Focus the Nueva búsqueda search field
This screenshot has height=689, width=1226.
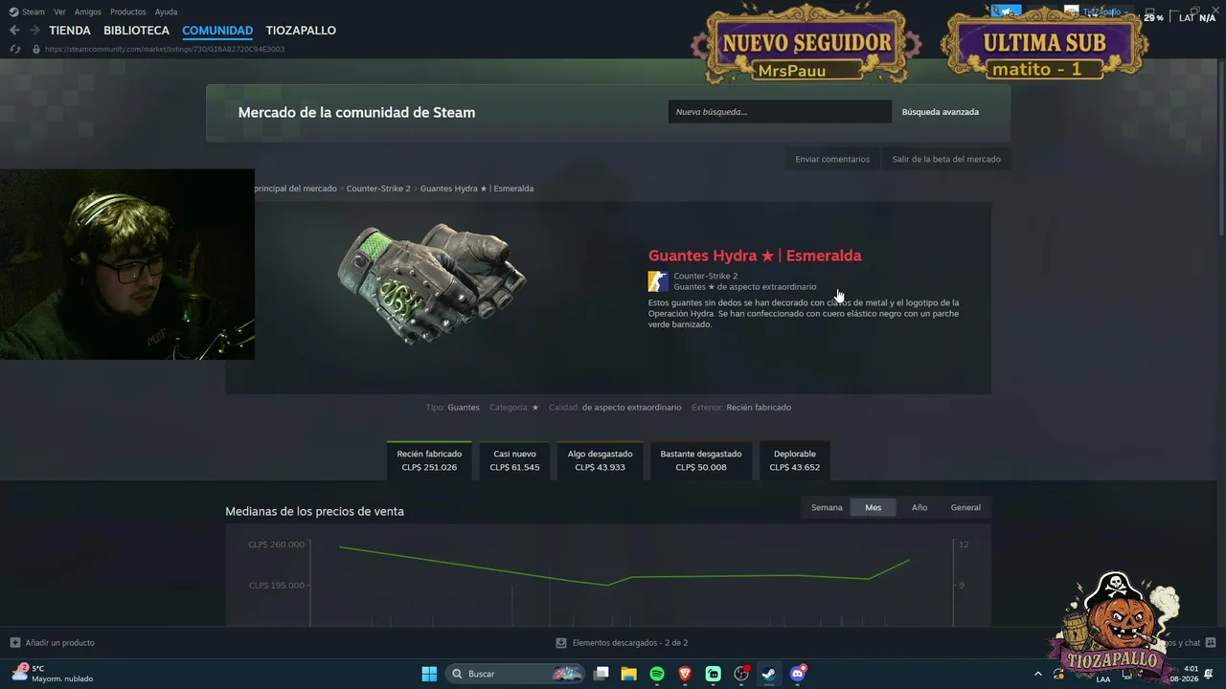pyautogui.click(x=780, y=112)
